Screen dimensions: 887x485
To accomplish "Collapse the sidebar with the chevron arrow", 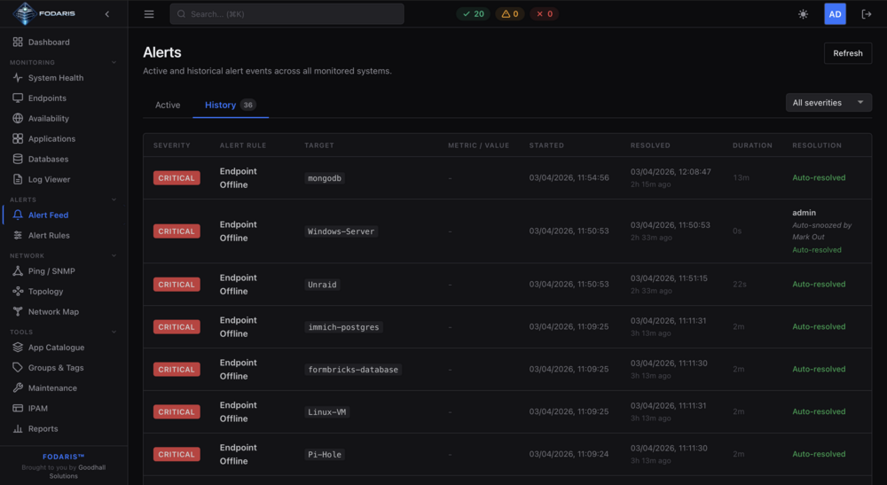I will click(x=107, y=14).
